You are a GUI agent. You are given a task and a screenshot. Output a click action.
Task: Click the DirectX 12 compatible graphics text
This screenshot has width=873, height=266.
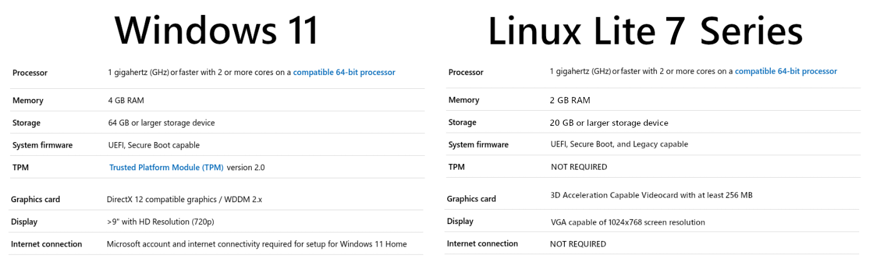(x=184, y=200)
